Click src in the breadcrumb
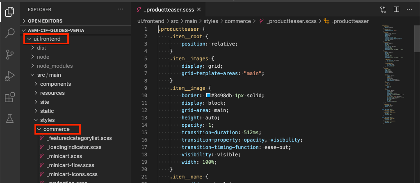 [x=175, y=21]
